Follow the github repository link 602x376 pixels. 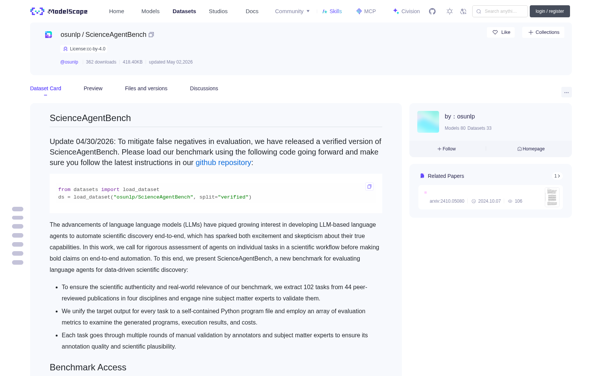tap(223, 162)
